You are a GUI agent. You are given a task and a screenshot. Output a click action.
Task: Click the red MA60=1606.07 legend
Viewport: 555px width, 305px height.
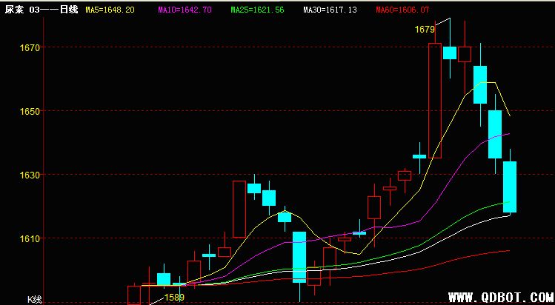pos(402,10)
